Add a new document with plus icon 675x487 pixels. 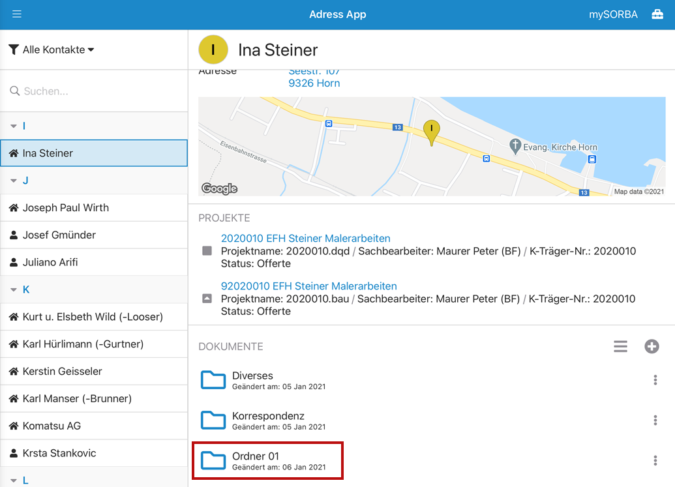tap(652, 346)
